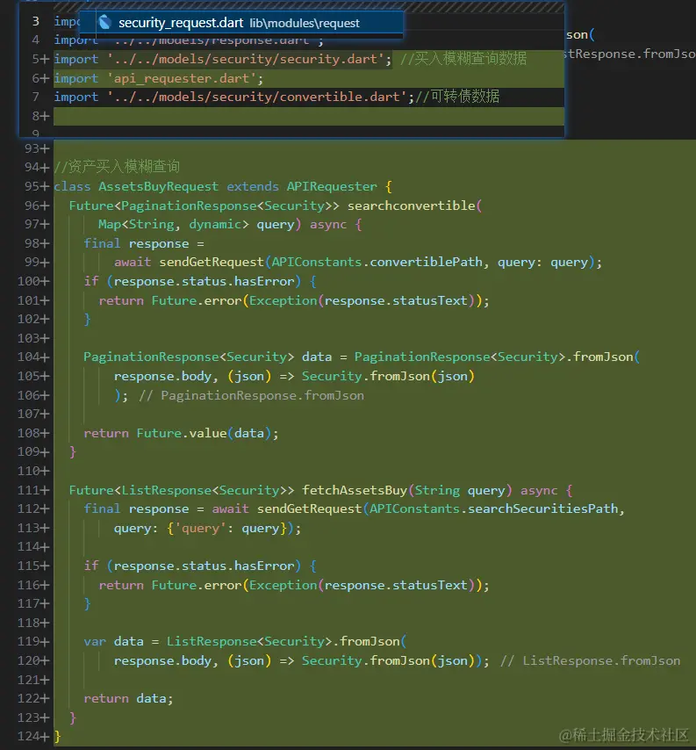Click gutter line number 124
696x750 pixels.
tap(28, 736)
